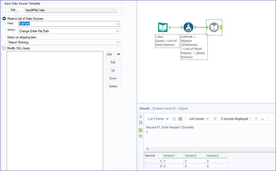Click the Edit... template button
The width and height of the screenshot is (276, 171).
pyautogui.click(x=14, y=10)
